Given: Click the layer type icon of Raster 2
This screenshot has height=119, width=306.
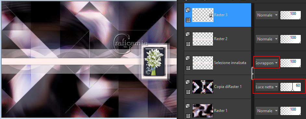Looking at the screenshot, I should pyautogui.click(x=188, y=34).
